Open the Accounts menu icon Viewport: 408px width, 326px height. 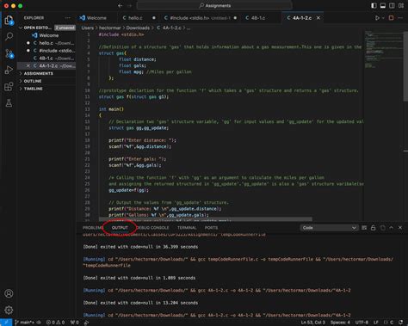tap(9, 293)
